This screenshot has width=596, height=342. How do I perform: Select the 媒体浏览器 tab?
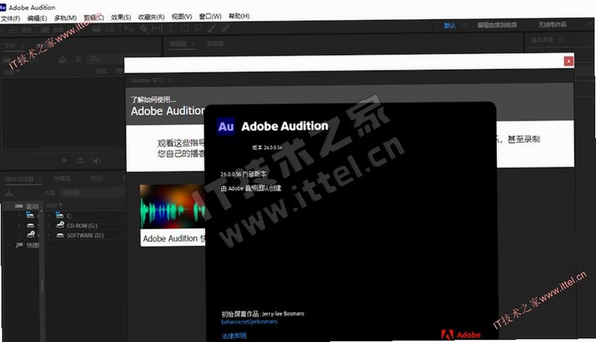(19, 179)
